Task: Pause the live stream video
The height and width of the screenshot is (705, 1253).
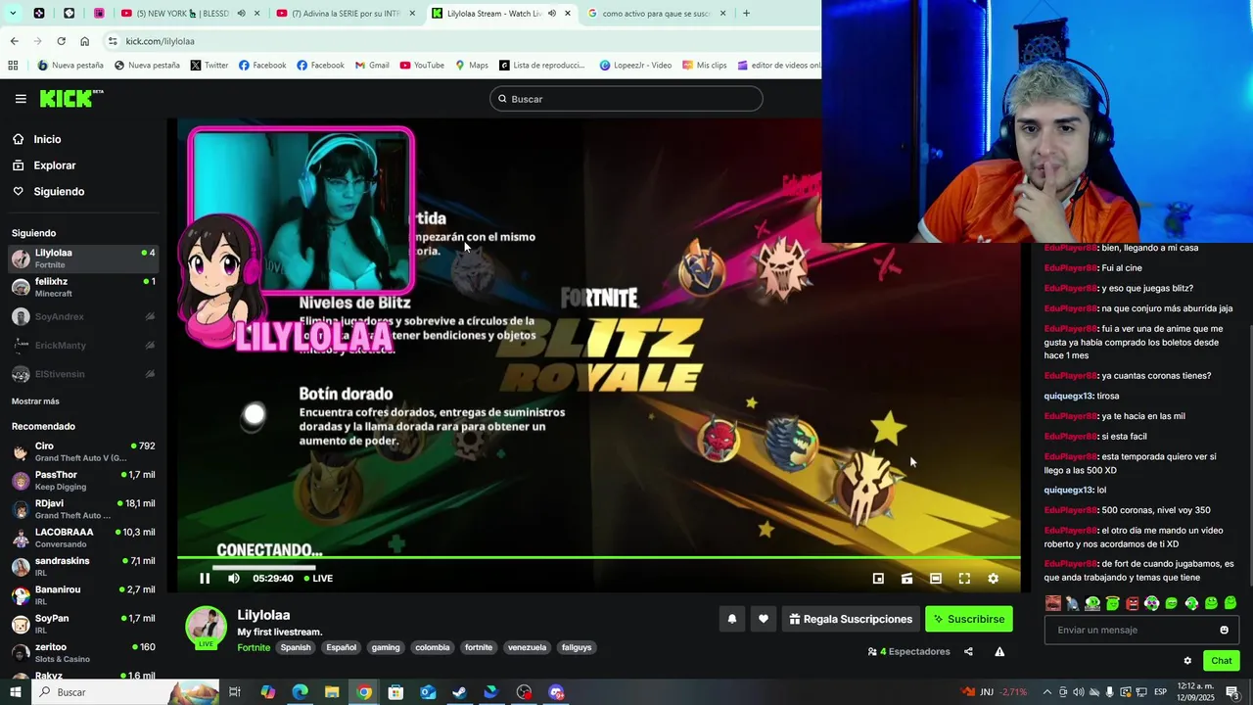Action: coord(205,579)
